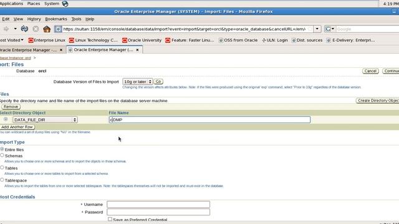This screenshot has width=399, height=224.
Task: Open the Linux Technology C... bookmark
Action: [x=94, y=40]
